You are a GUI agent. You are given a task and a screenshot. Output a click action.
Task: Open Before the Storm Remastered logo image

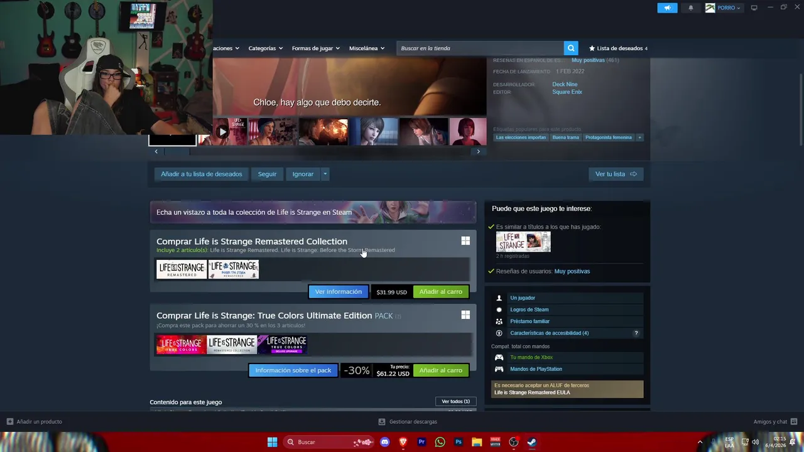click(234, 269)
